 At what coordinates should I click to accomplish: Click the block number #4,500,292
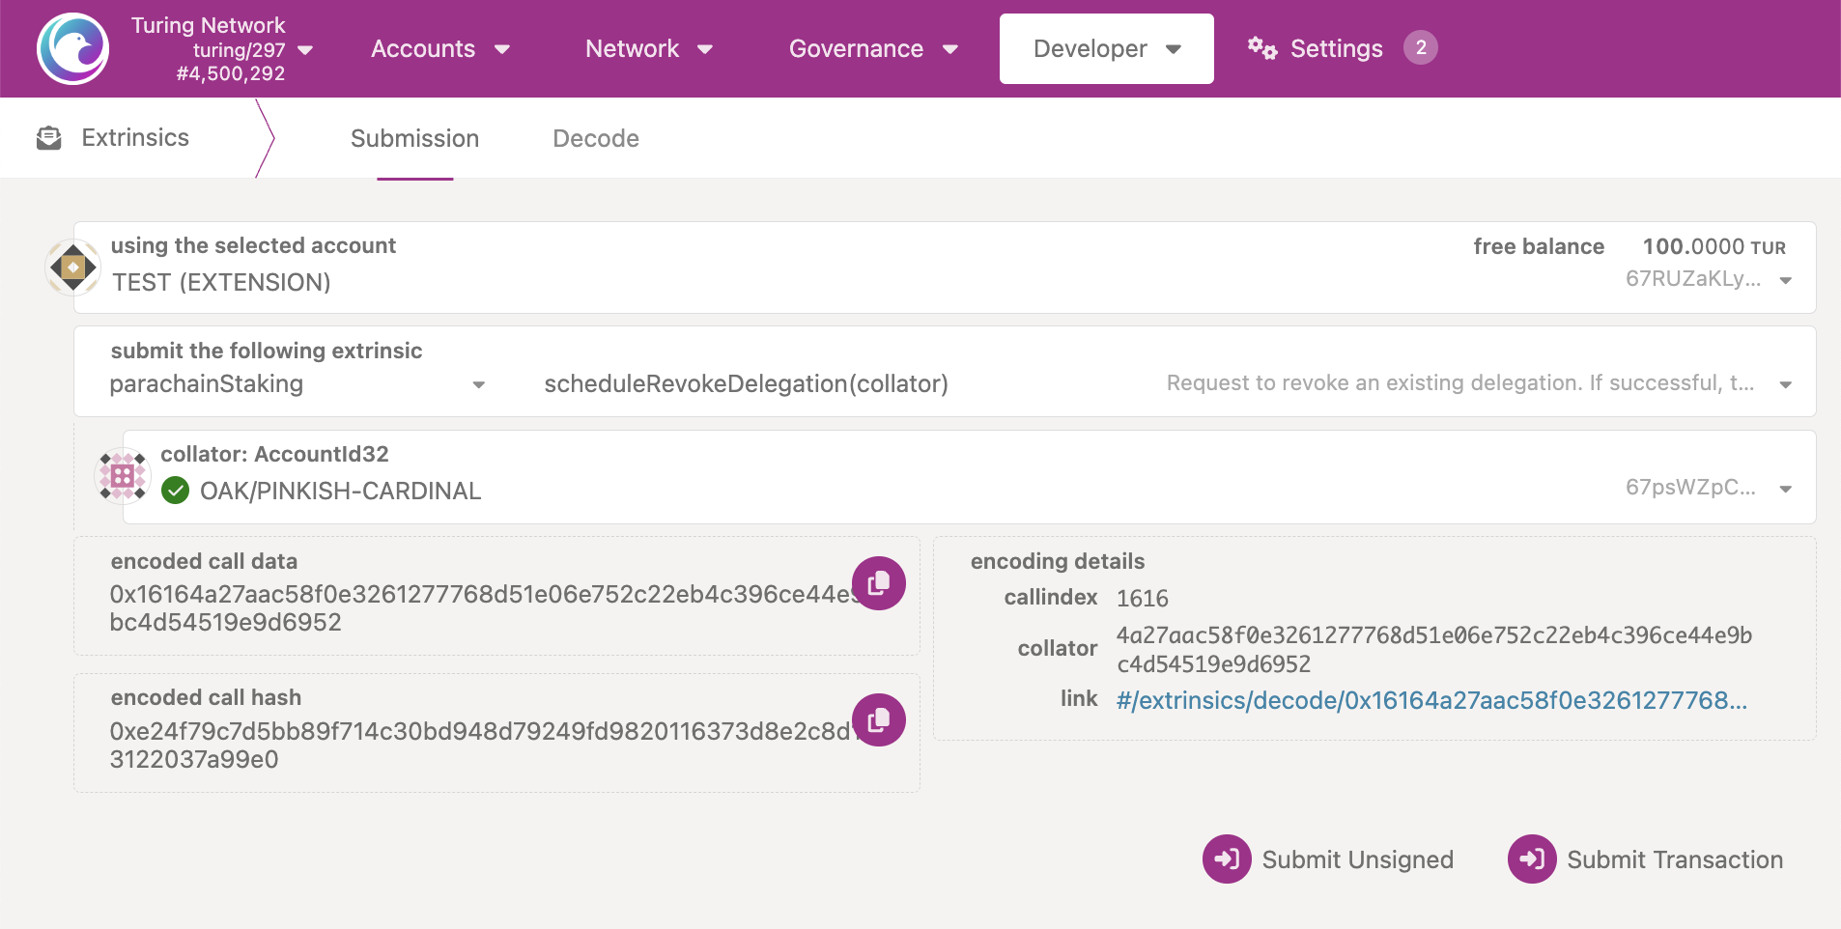[231, 73]
